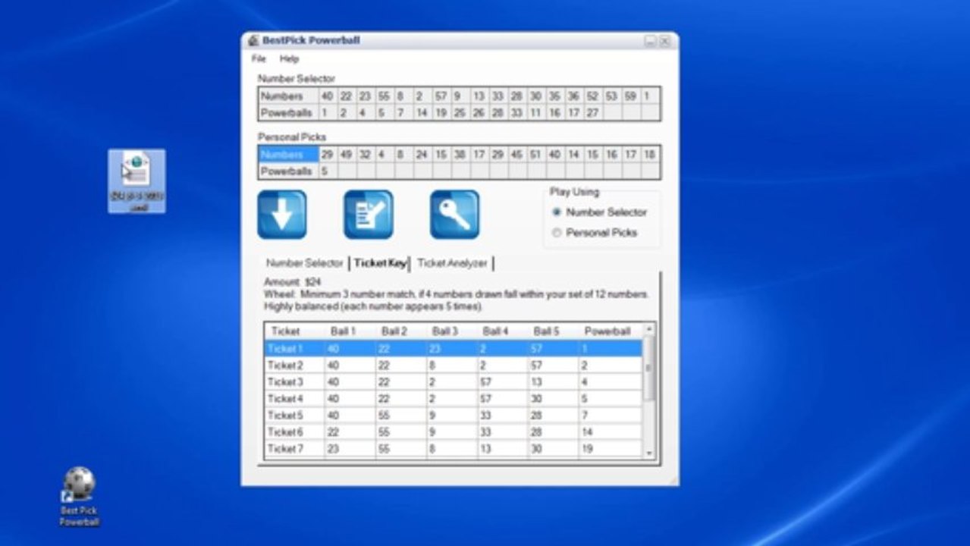The width and height of the screenshot is (970, 546).
Task: Open the Help menu
Action: 289,58
